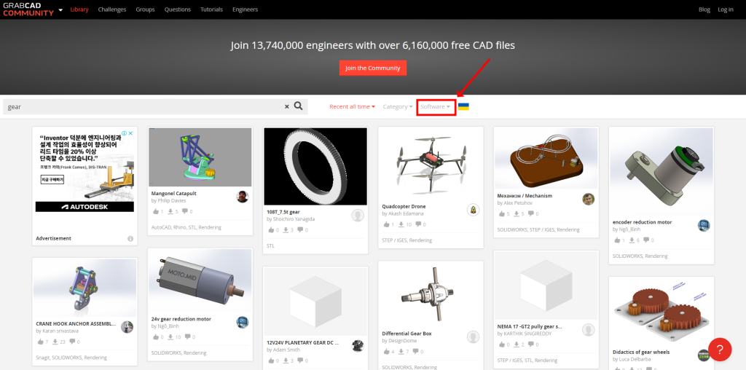Open Philip Davies profile avatar
Viewport: 746px width, 370px height.
[242, 197]
